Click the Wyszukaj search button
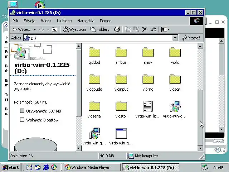229x172 pixels. 74,29
